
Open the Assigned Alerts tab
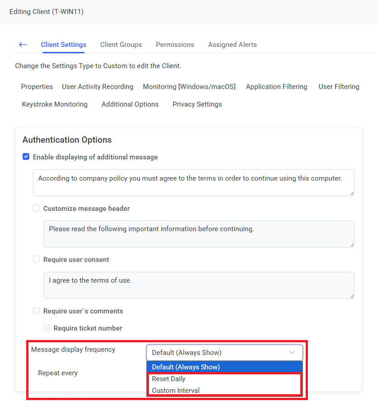(x=232, y=45)
